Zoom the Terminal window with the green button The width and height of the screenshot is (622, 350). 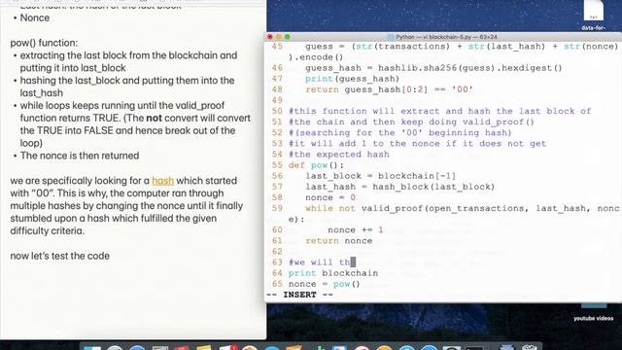click(288, 37)
